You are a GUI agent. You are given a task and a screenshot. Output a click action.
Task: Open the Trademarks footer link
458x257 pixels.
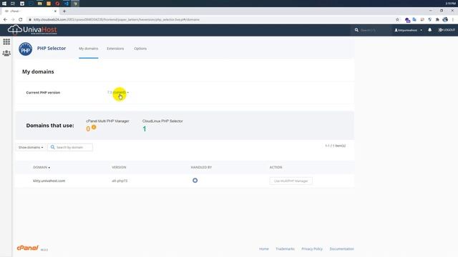tap(285, 249)
